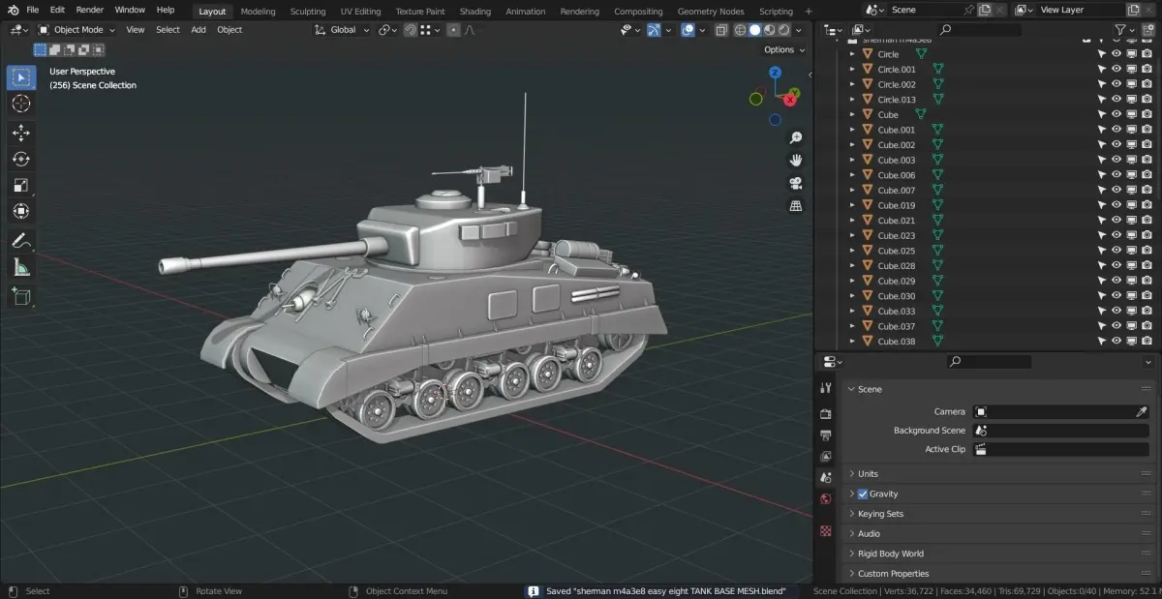Screen dimensions: 1162x599
Task: Select rendered viewport shading
Action: [783, 30]
